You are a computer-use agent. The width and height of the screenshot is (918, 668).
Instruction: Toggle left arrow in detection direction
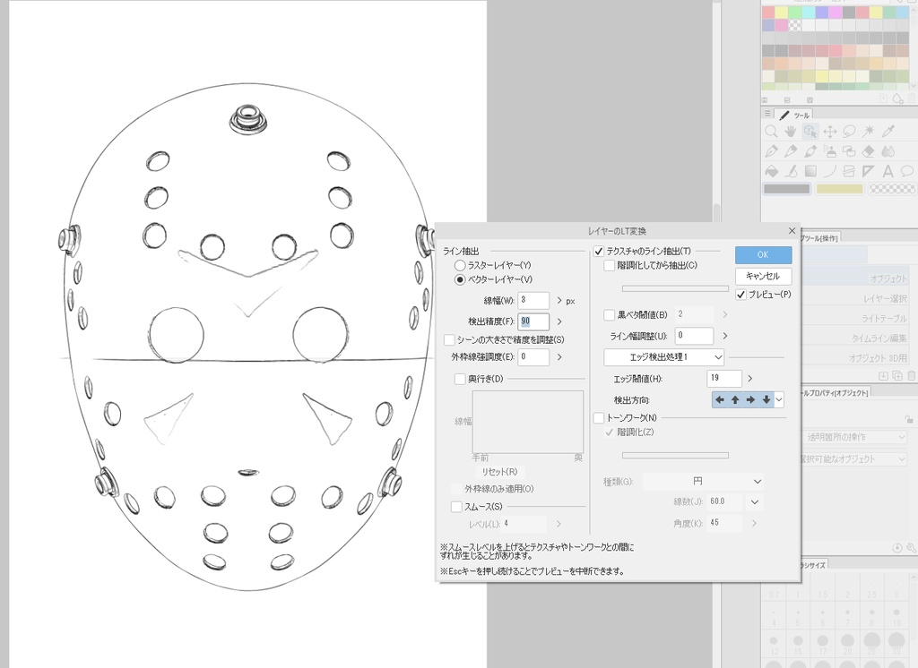click(720, 400)
